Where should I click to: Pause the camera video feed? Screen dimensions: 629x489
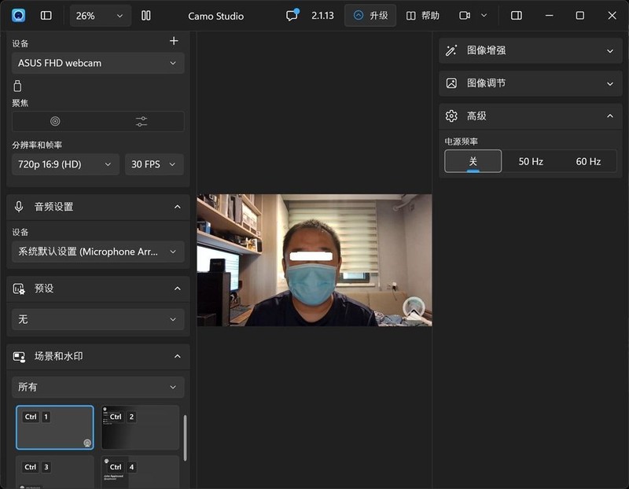pos(145,16)
